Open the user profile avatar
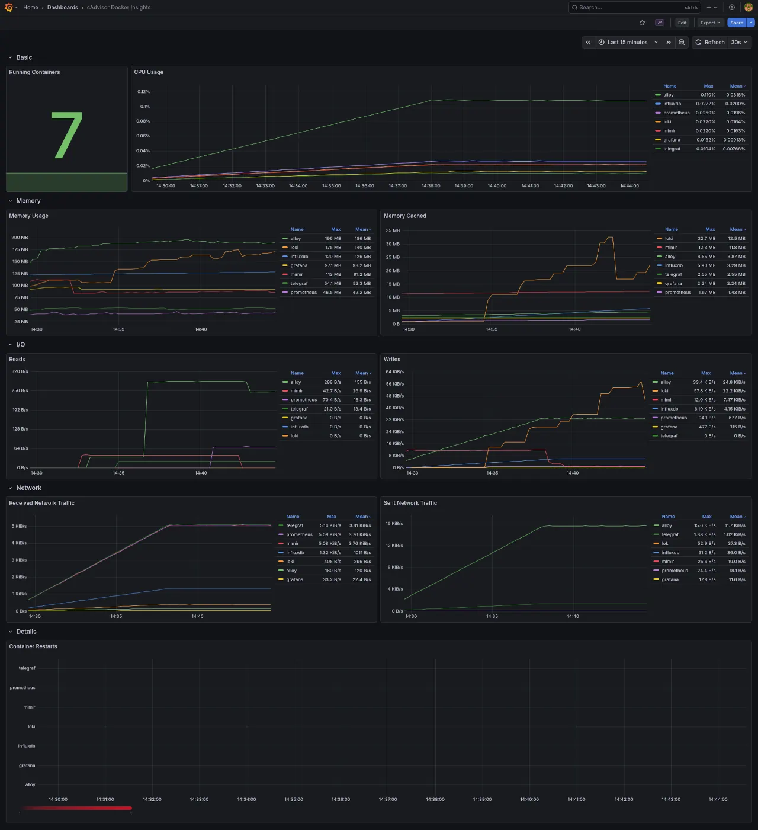 [x=748, y=7]
